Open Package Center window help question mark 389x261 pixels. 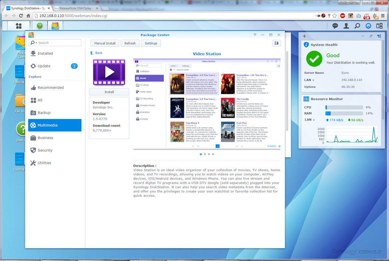[x=255, y=35]
